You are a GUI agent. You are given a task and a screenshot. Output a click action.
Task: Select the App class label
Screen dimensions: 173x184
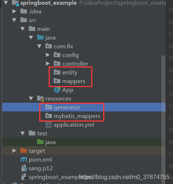coord(68,90)
